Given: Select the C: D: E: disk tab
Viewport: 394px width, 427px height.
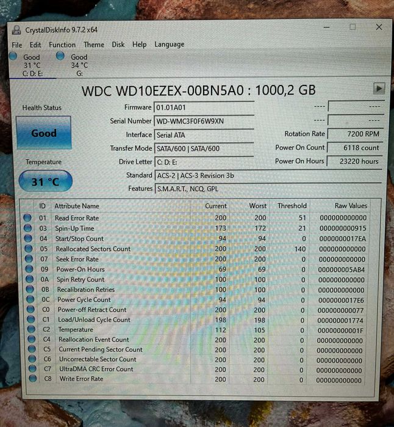Looking at the screenshot, I should point(32,65).
